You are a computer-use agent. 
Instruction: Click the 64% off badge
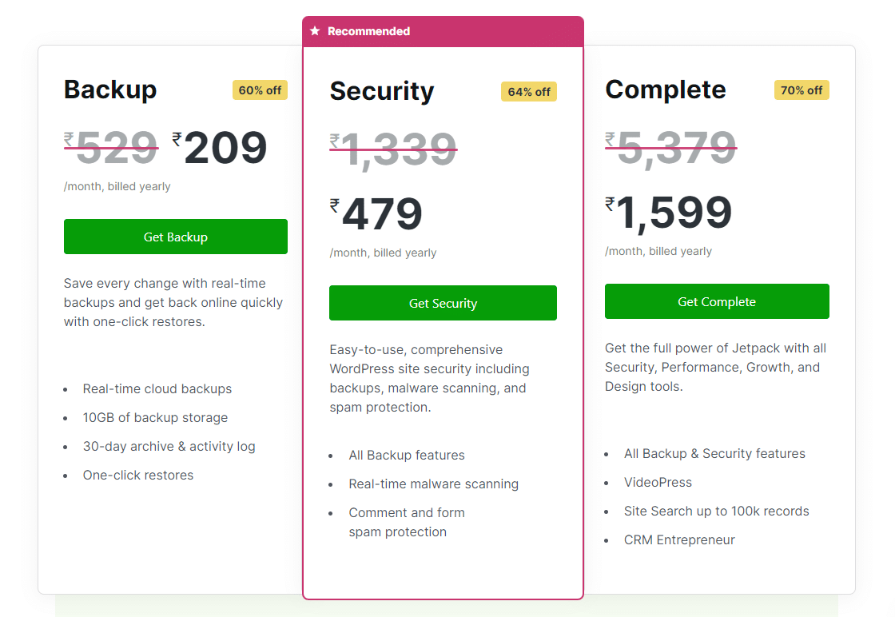pyautogui.click(x=529, y=92)
